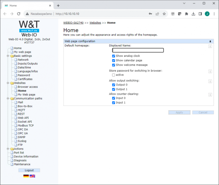This screenshot has width=219, height=185.
Task: Click the Logout button
Action: (29, 170)
